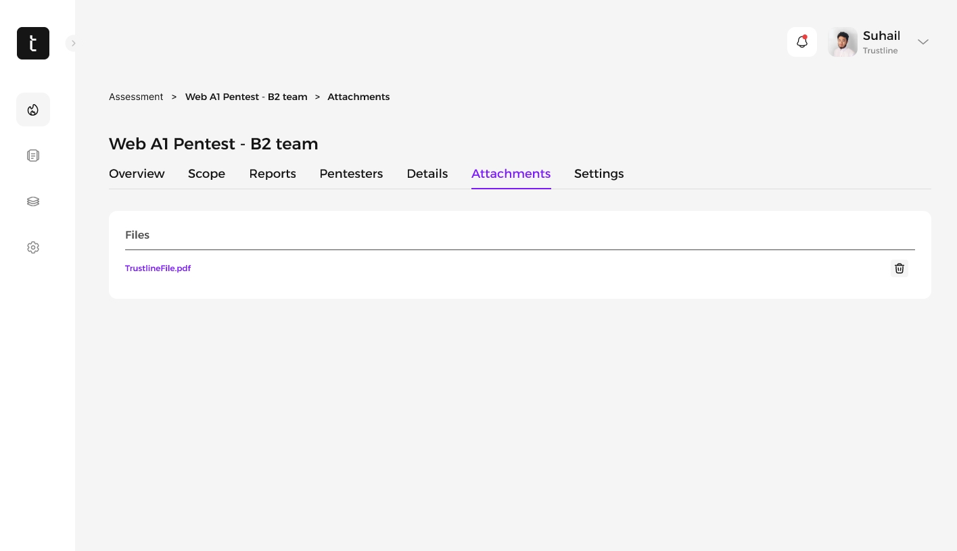Screen dimensions: 957x551
Task: Navigate to Web A1 Pentest breadcrumb
Action: click(x=246, y=97)
